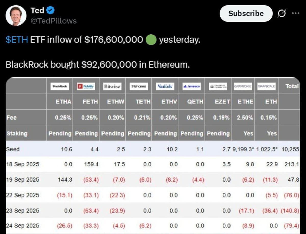The height and width of the screenshot is (234, 306).
Task: Click the Franklin Templeton logo in header
Action: [x=218, y=86]
